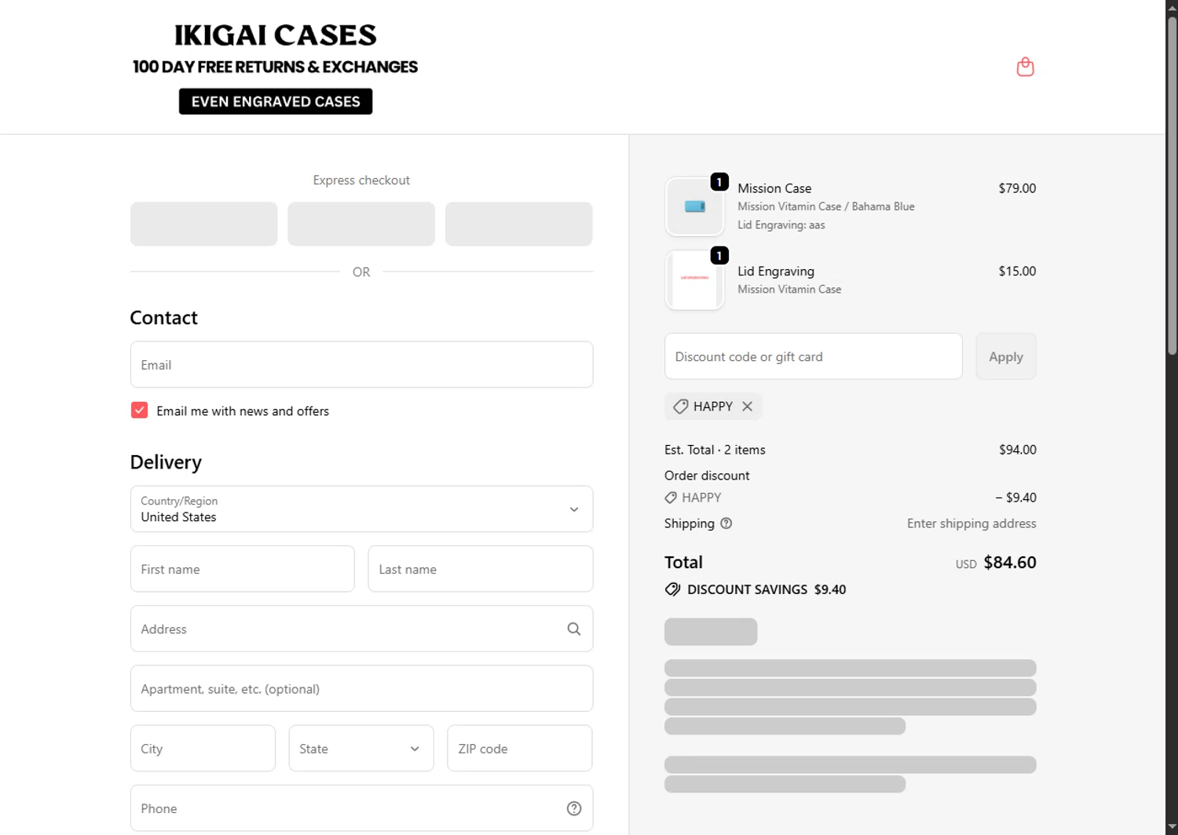The image size is (1178, 835).
Task: Click the phone field help icon
Action: 574,808
